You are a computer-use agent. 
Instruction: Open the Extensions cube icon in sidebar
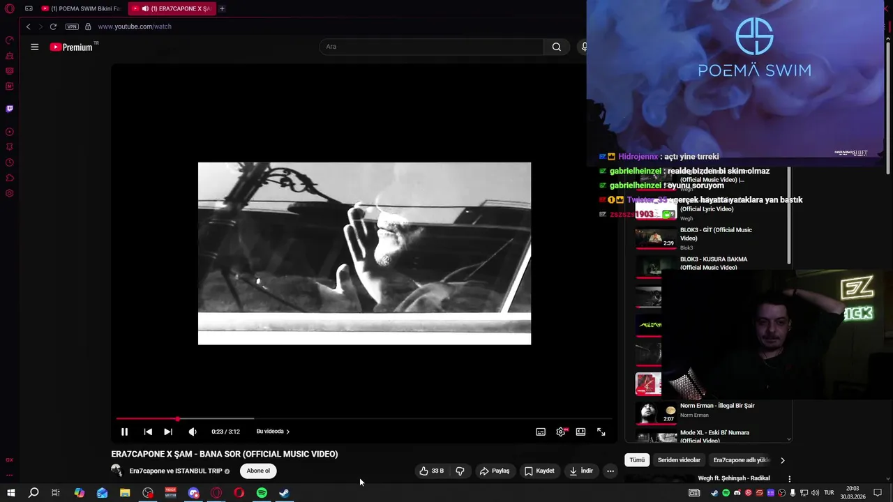pyautogui.click(x=10, y=178)
